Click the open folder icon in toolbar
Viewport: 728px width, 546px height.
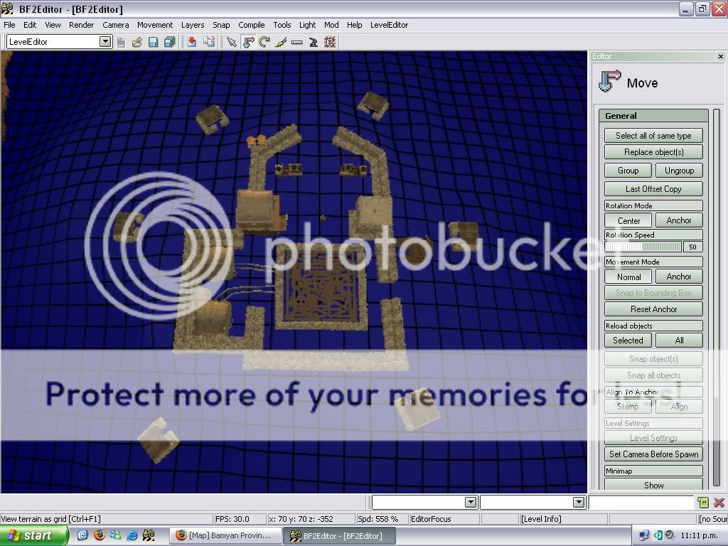[x=137, y=42]
